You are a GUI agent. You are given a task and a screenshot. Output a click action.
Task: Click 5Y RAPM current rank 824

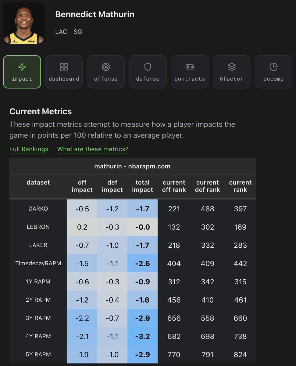click(x=240, y=354)
